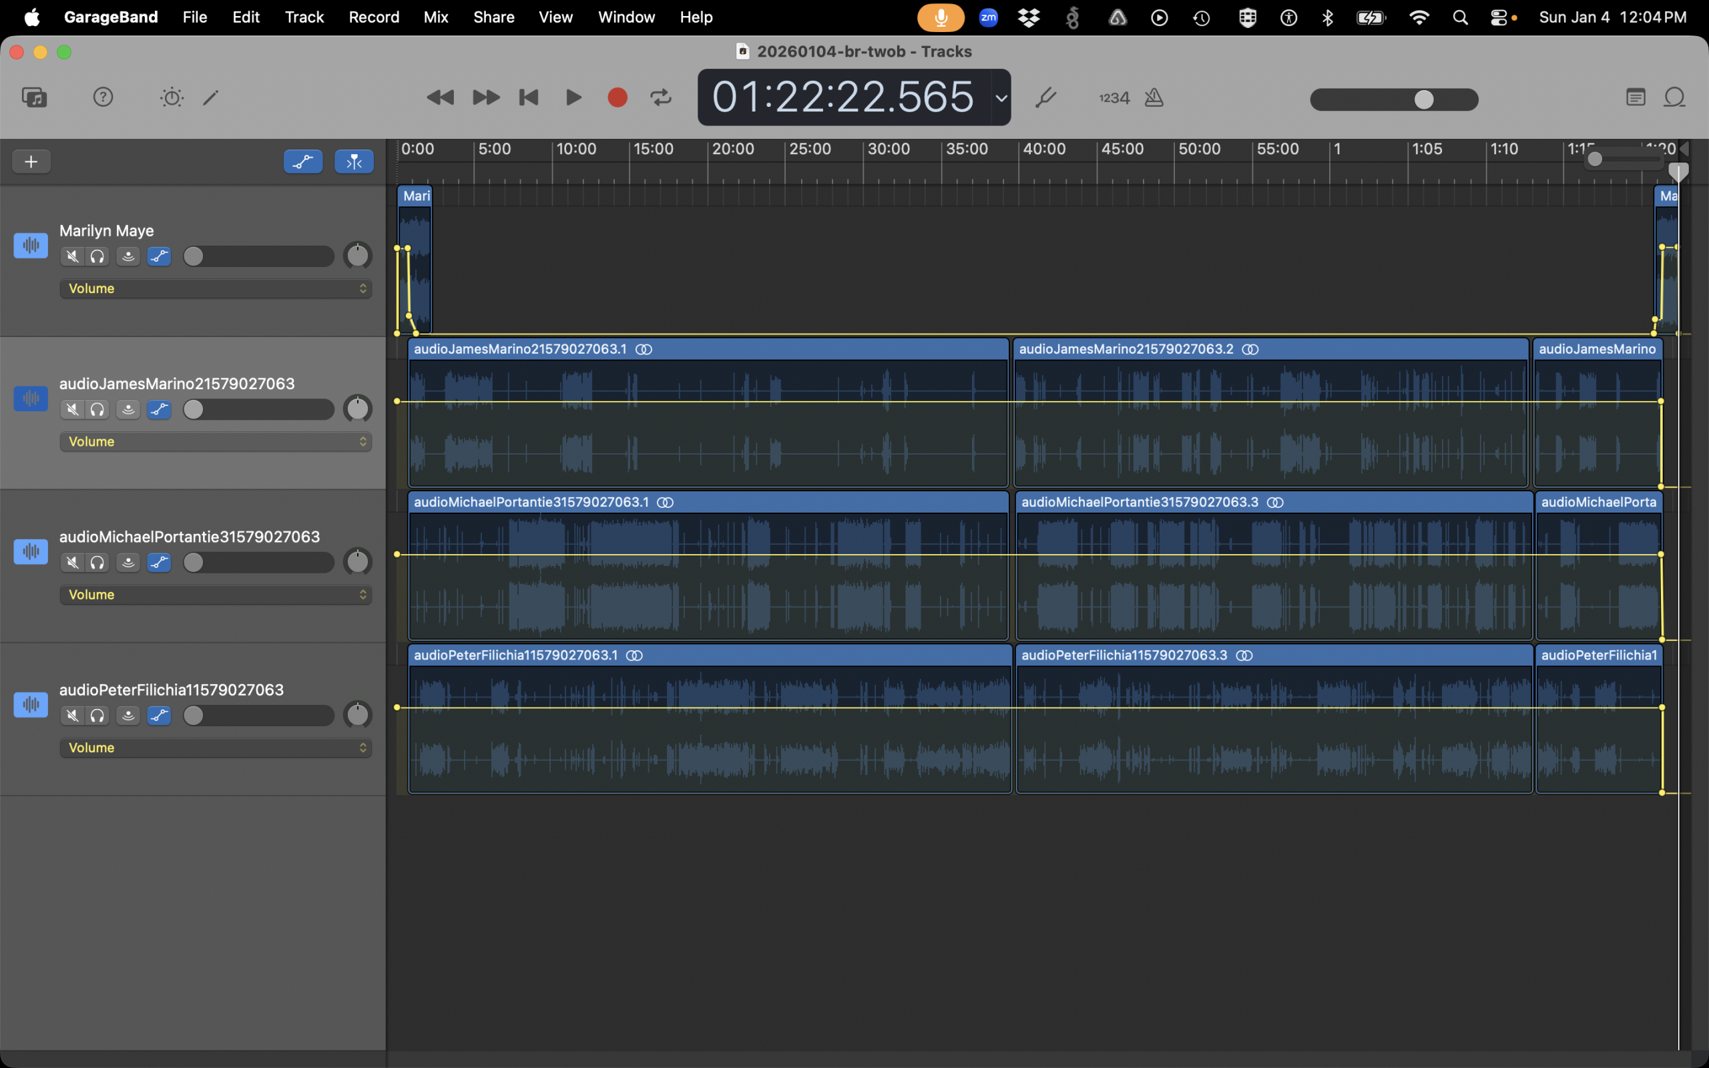Toggle the Cycle loop button

tap(661, 97)
